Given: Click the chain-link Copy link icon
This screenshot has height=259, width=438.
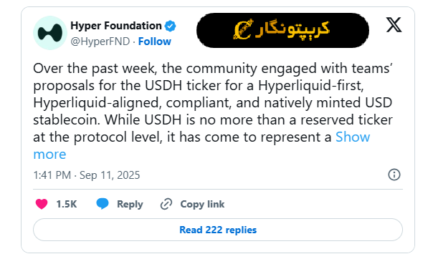Looking at the screenshot, I should click(x=166, y=204).
